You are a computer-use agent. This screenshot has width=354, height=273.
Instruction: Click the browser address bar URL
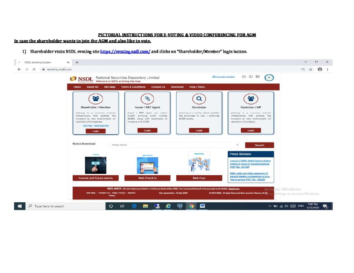click(59, 69)
